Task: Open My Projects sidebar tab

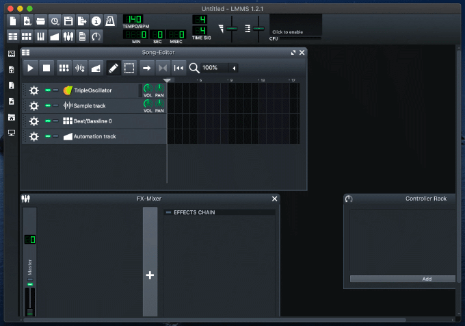Action: pyautogui.click(x=12, y=69)
